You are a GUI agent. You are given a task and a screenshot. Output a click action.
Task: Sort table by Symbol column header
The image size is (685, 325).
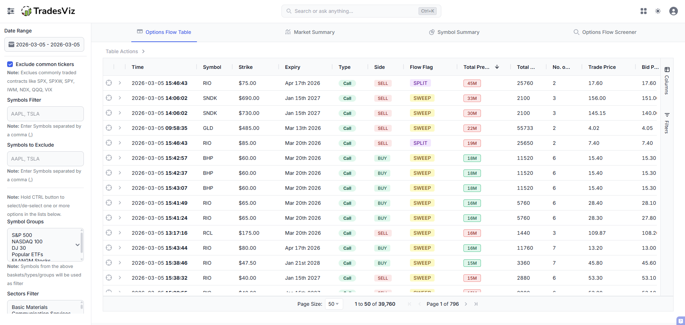pyautogui.click(x=212, y=67)
